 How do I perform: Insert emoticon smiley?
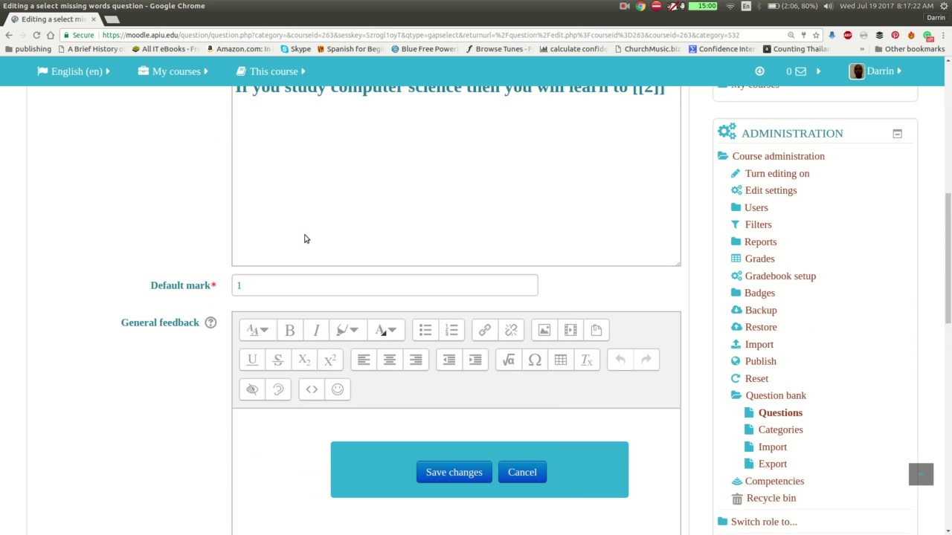click(x=338, y=389)
